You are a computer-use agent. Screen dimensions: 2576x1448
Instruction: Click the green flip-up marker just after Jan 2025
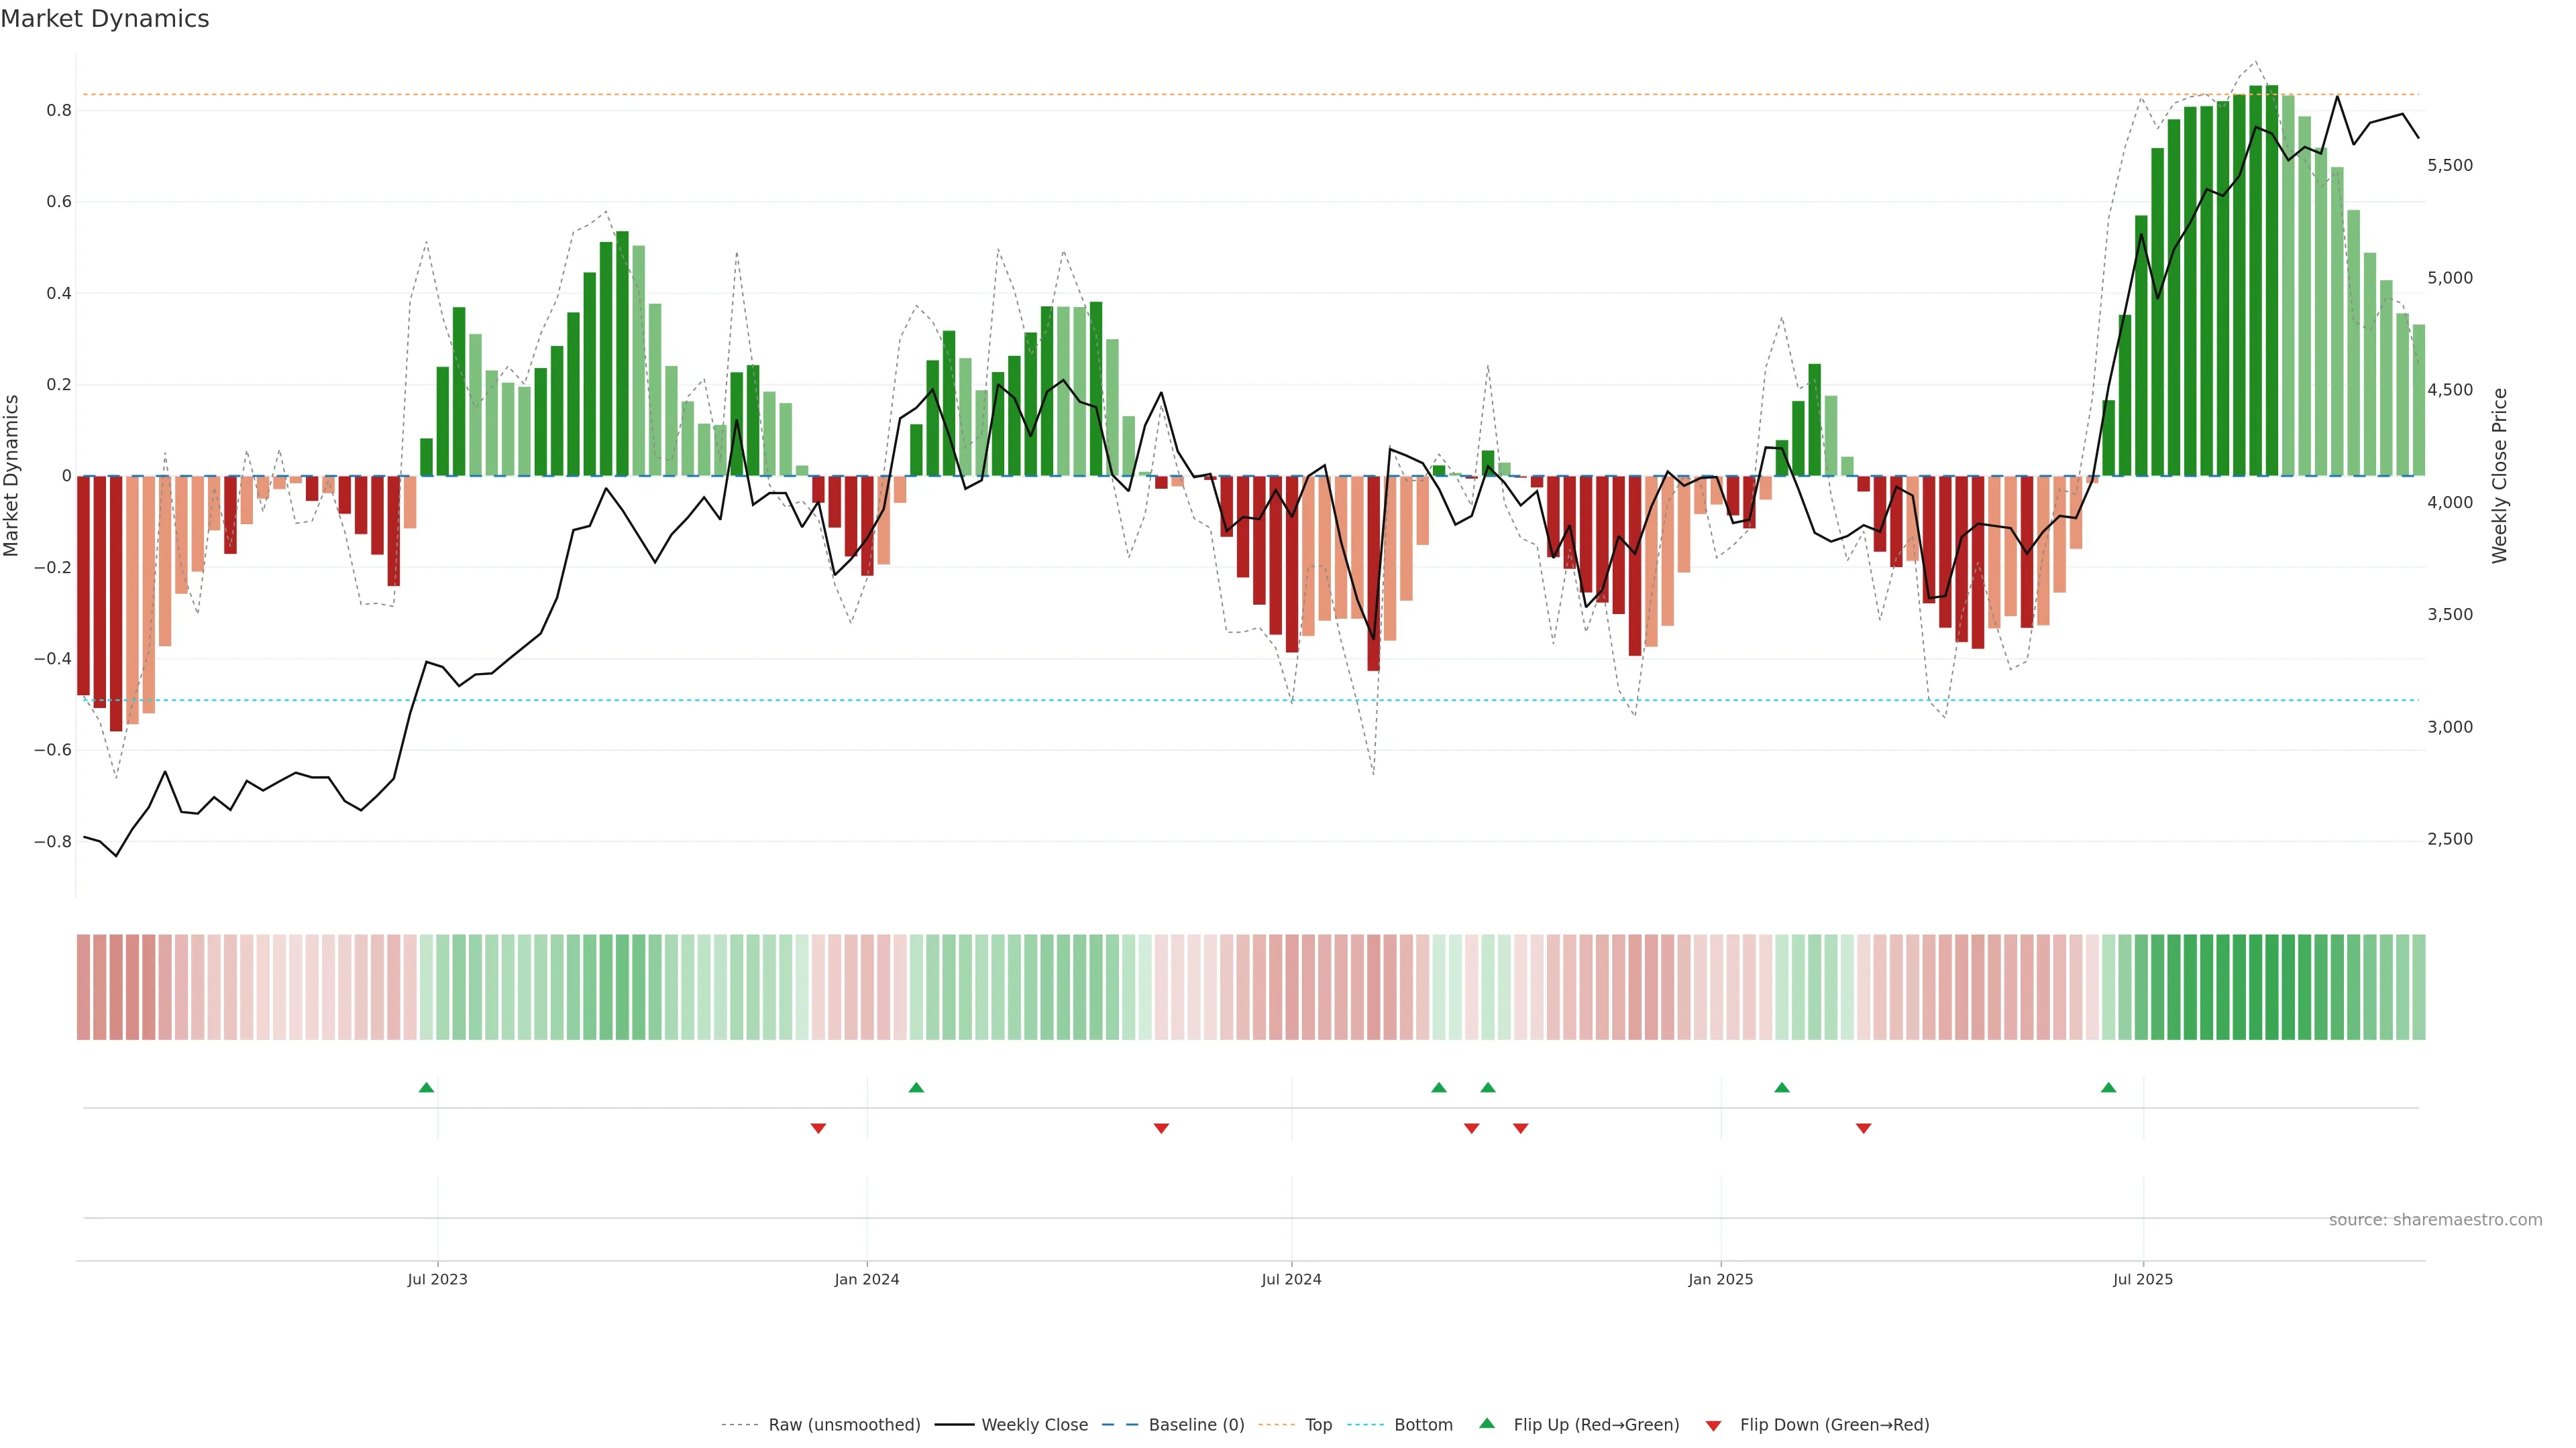point(1781,1087)
